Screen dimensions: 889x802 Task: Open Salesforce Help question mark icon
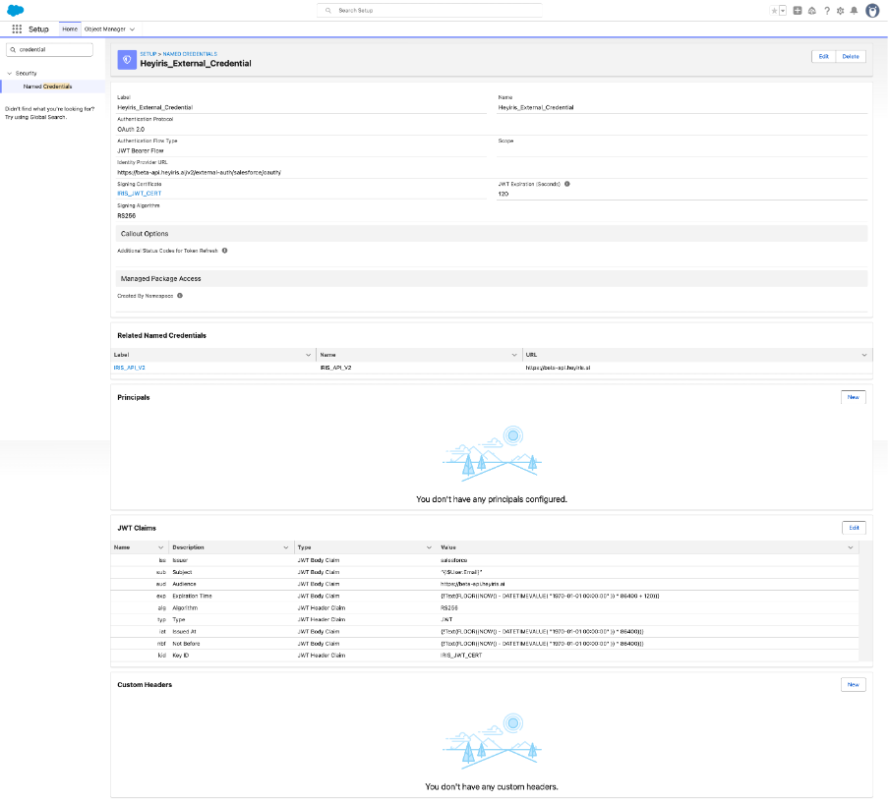[827, 10]
